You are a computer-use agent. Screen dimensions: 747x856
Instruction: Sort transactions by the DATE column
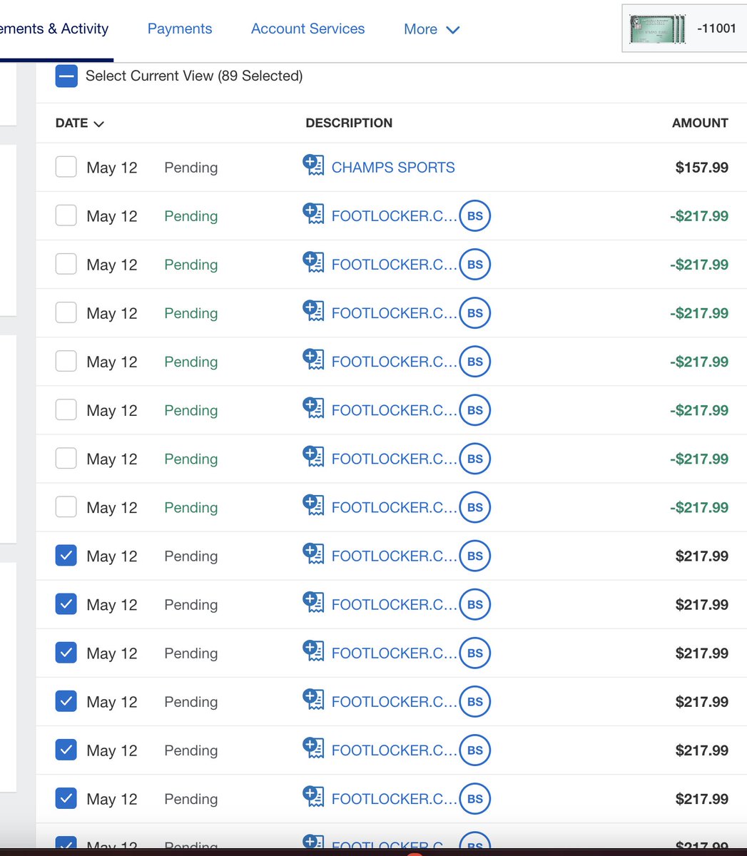click(x=80, y=123)
